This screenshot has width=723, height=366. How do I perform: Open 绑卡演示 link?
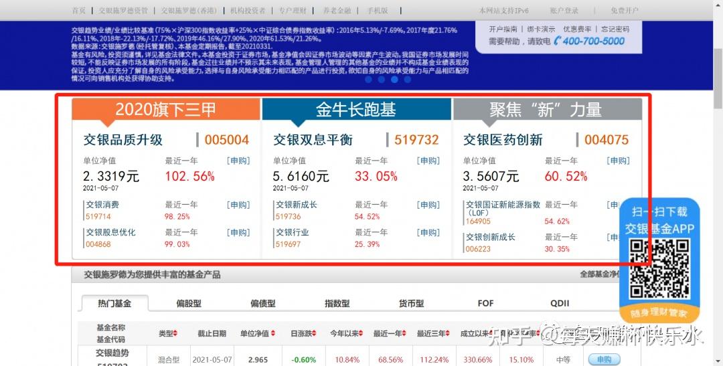click(541, 29)
